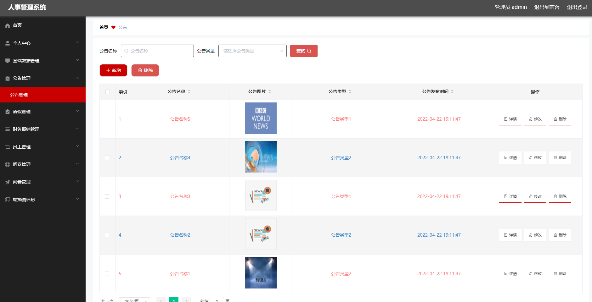Image resolution: width=592 pixels, height=302 pixels.
Task: Select the checkbox next to 公告名称1
Action: click(x=107, y=274)
